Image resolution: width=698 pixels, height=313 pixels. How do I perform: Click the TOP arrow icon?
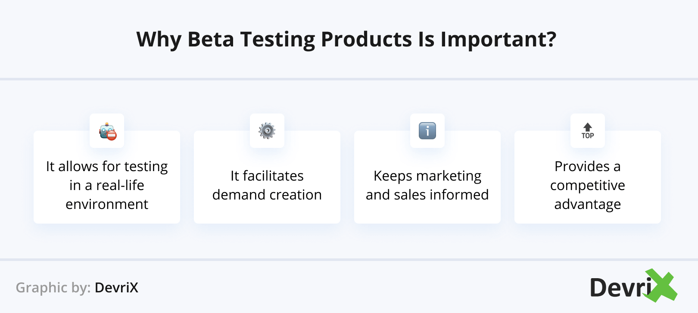tap(588, 131)
